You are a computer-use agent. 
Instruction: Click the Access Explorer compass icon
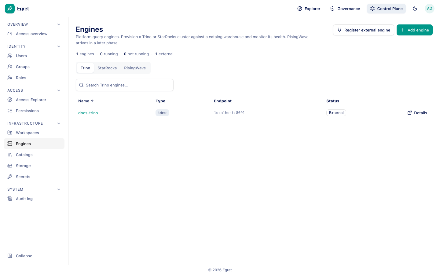[x=10, y=100]
